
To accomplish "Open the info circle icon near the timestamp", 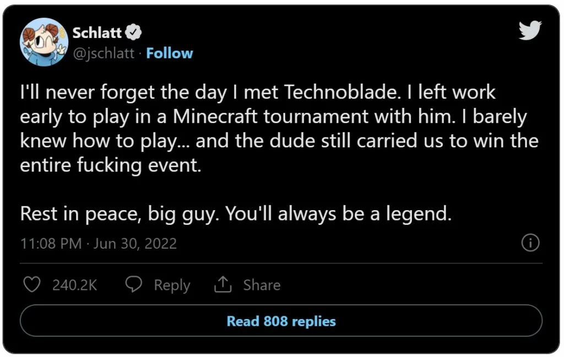I will [x=530, y=242].
